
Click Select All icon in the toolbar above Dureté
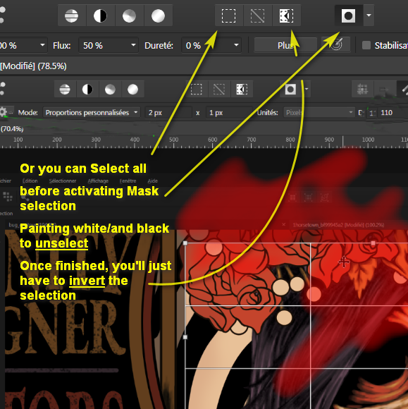click(228, 16)
